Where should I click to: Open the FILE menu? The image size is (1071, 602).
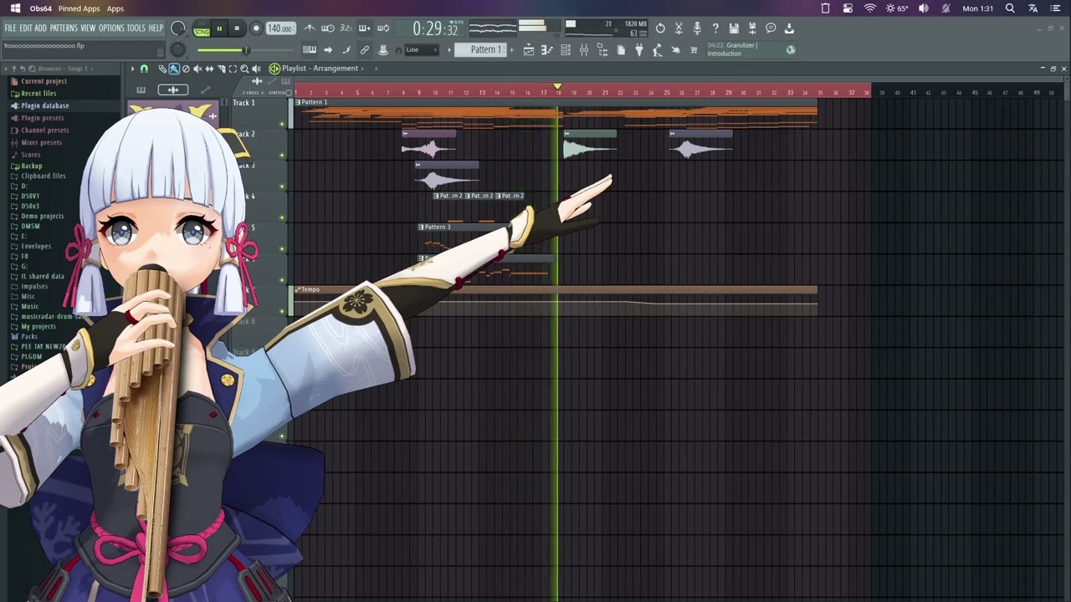point(10,28)
